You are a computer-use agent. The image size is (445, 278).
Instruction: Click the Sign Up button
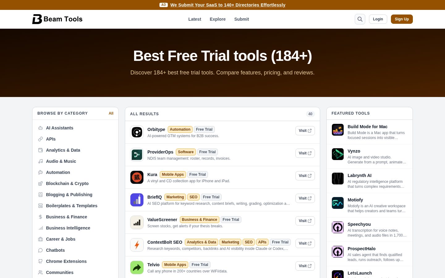point(402,19)
